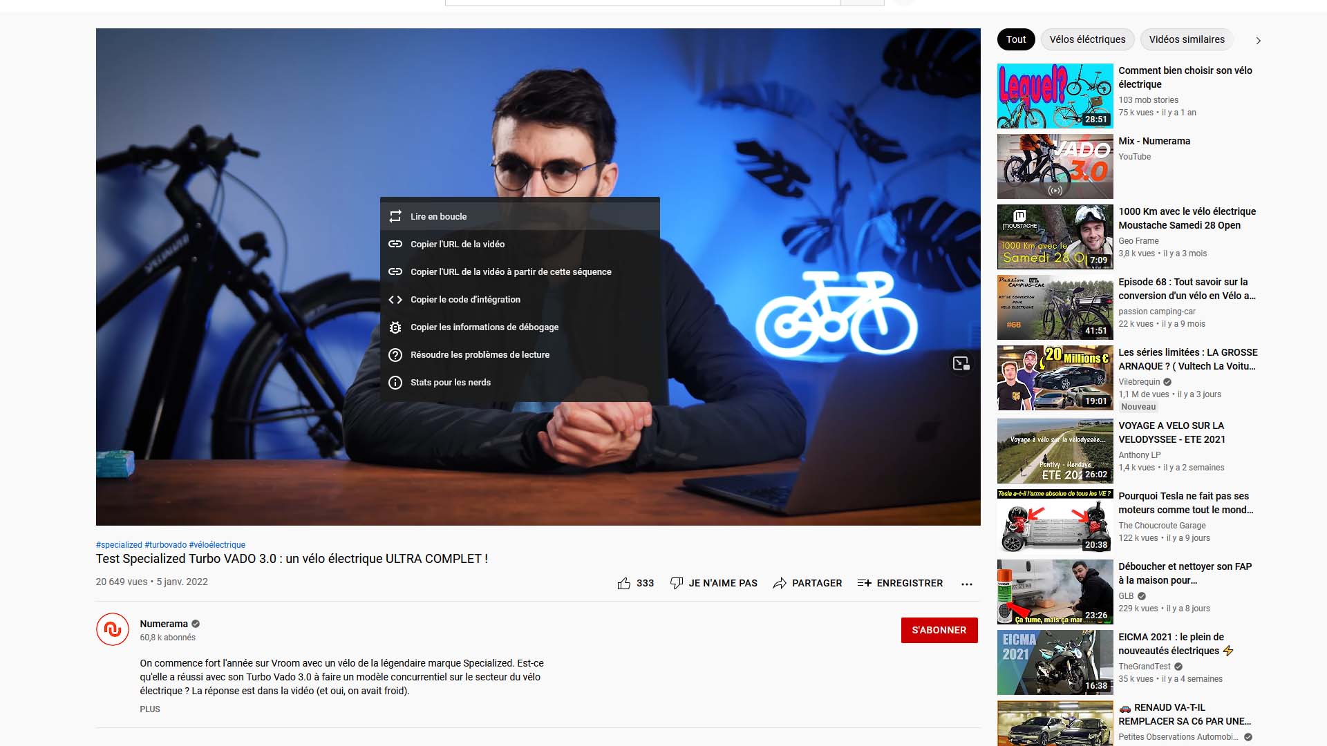This screenshot has height=746, width=1327.
Task: Click JE N'AIME PAS label
Action: [723, 583]
